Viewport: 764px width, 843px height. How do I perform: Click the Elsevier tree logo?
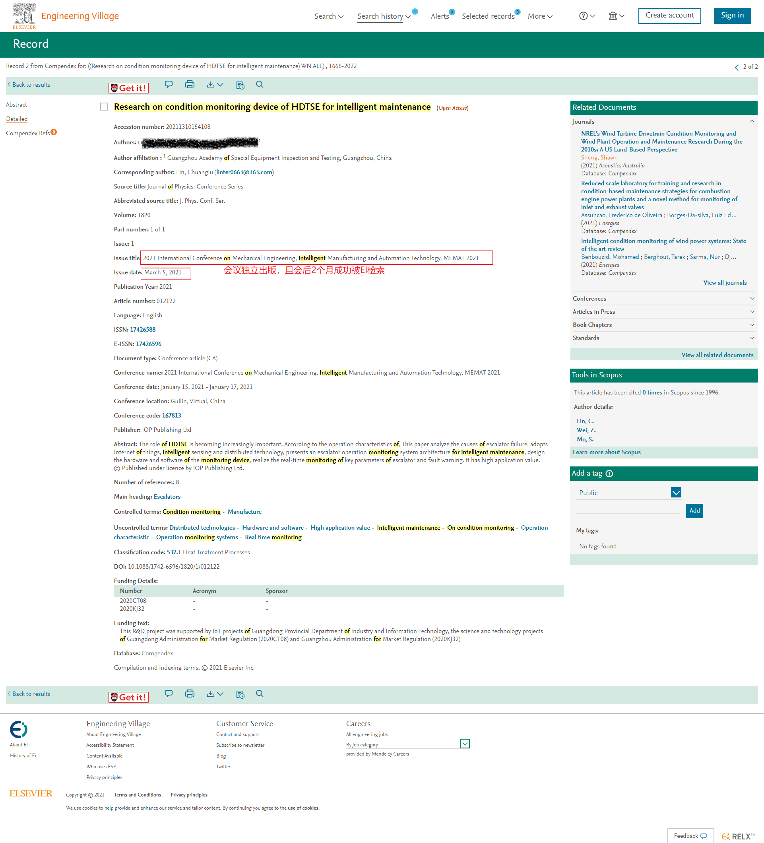(x=24, y=16)
